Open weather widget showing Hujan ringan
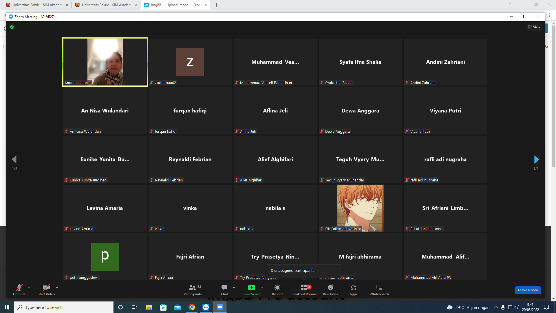Viewport: 556px width, 313px height. pos(468,307)
